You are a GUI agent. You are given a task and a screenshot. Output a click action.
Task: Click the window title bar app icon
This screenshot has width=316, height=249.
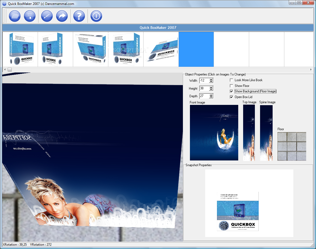tap(4, 4)
